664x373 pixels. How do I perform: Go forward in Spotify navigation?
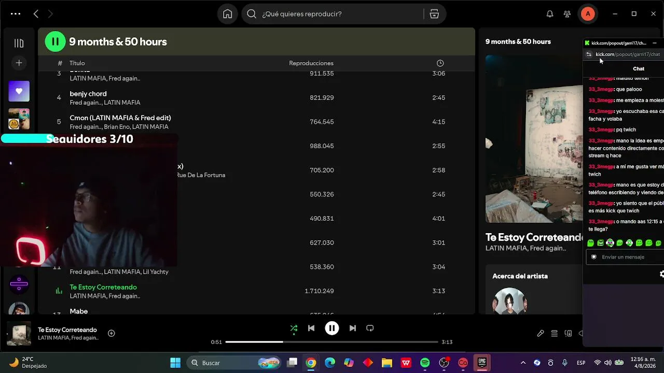coord(50,14)
